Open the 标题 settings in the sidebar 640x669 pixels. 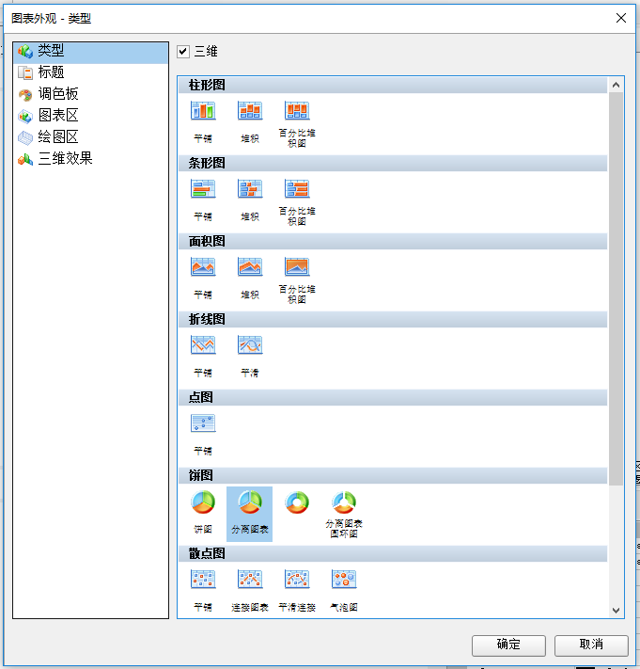(x=51, y=72)
